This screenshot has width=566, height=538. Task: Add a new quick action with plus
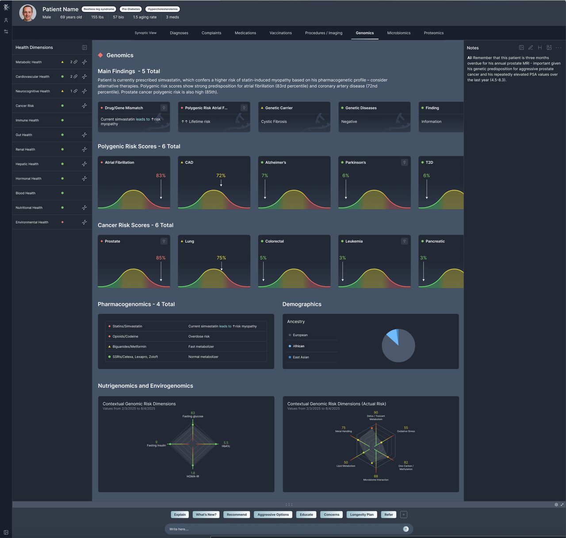tap(404, 515)
